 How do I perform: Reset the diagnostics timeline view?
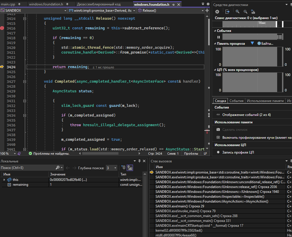point(253,11)
